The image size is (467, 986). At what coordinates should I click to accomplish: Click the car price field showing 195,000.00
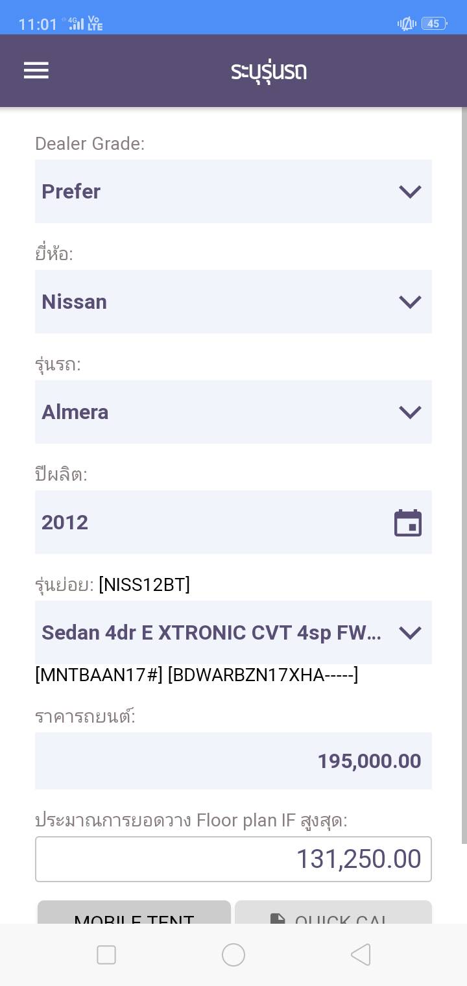tap(233, 761)
